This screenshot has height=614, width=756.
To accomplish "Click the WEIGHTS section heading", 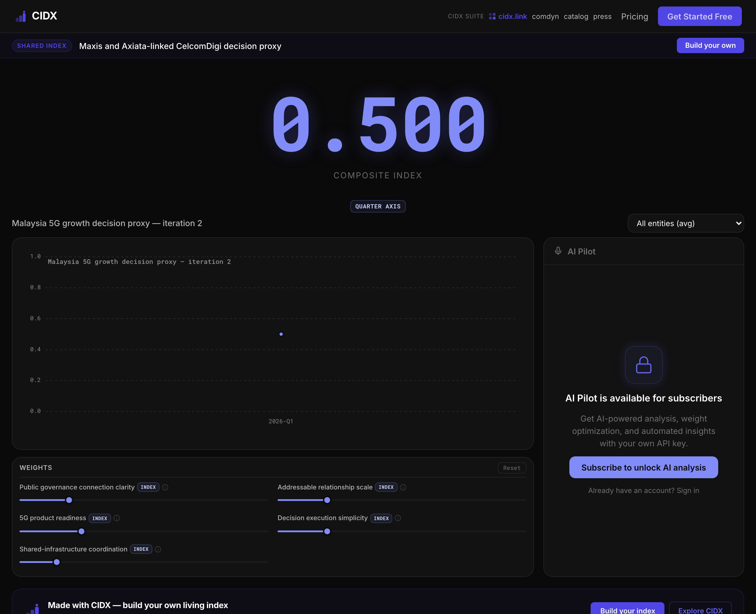I will coord(36,468).
